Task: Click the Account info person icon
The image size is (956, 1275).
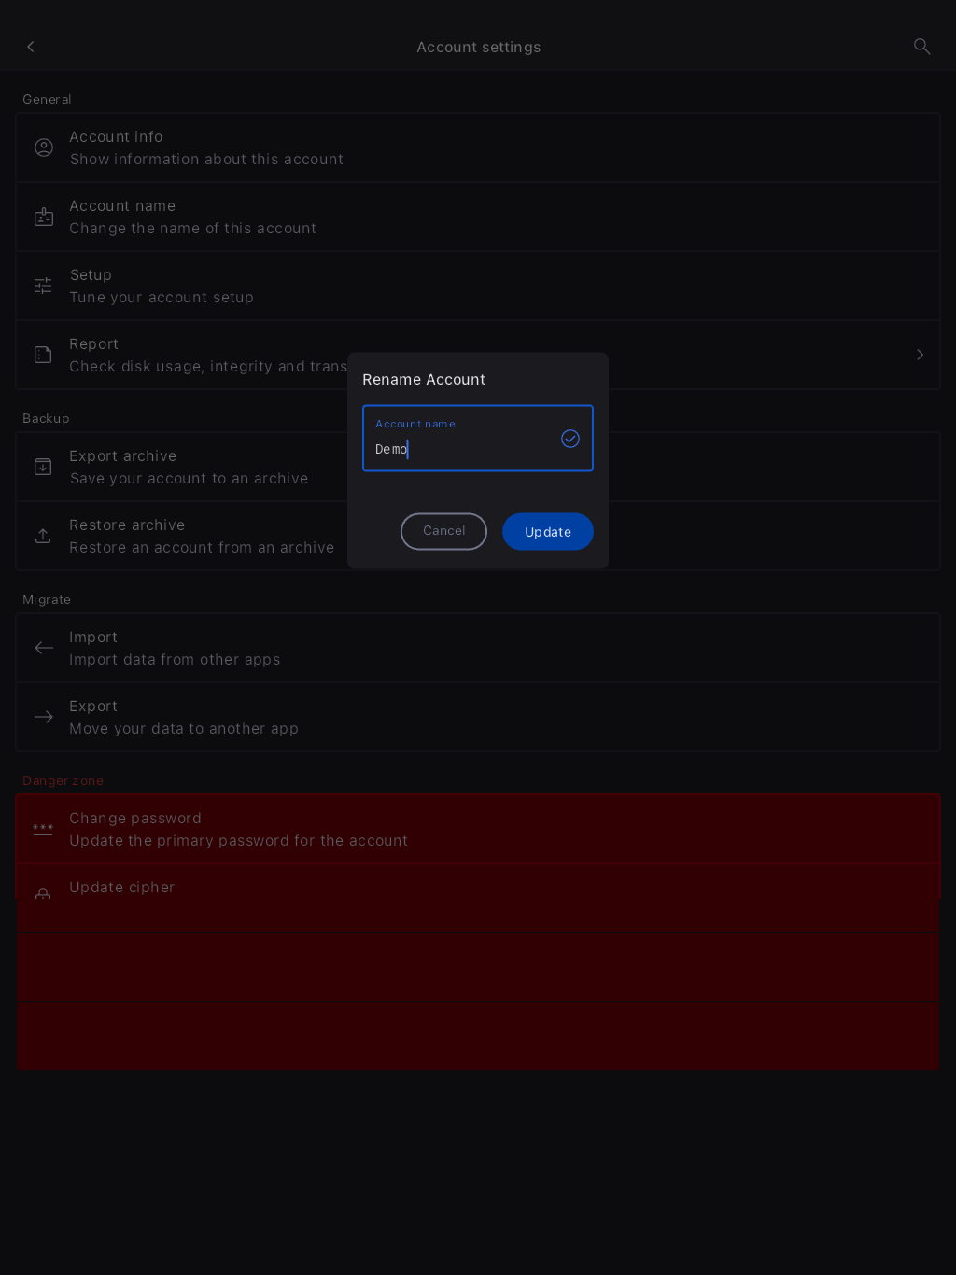Action: tap(44, 147)
